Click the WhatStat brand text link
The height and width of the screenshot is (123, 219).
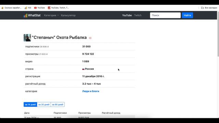pyautogui.click(x=34, y=15)
